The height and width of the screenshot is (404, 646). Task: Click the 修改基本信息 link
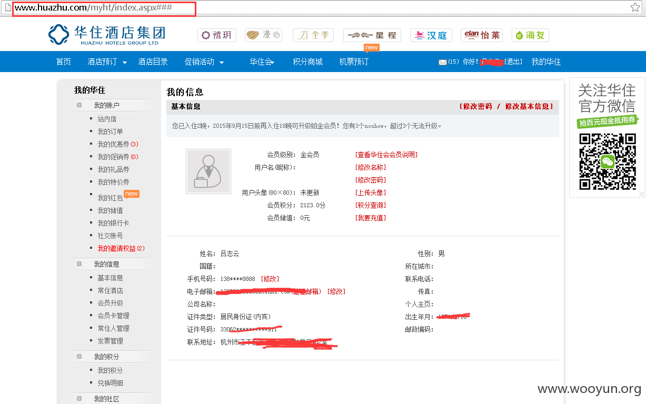[x=529, y=106]
